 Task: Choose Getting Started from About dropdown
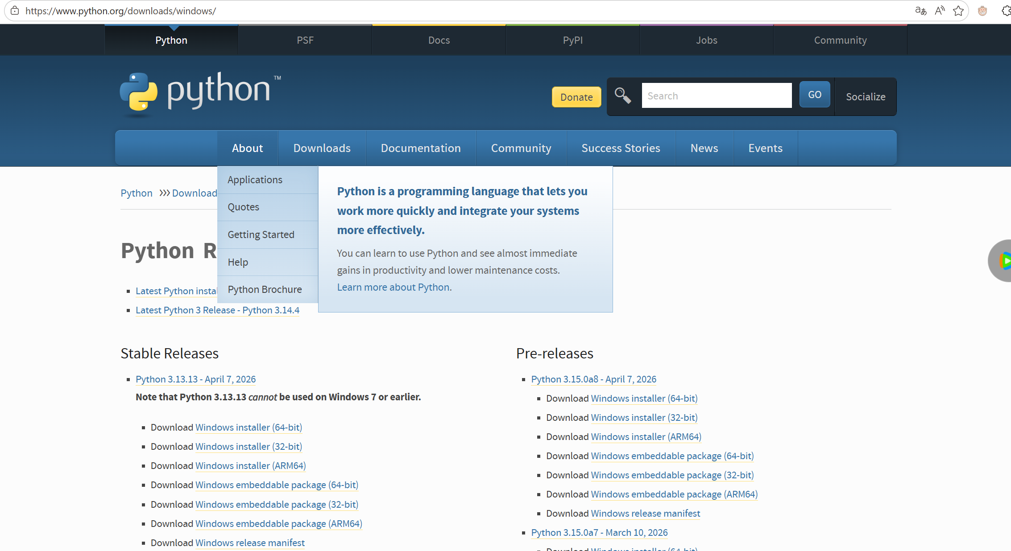268,234
